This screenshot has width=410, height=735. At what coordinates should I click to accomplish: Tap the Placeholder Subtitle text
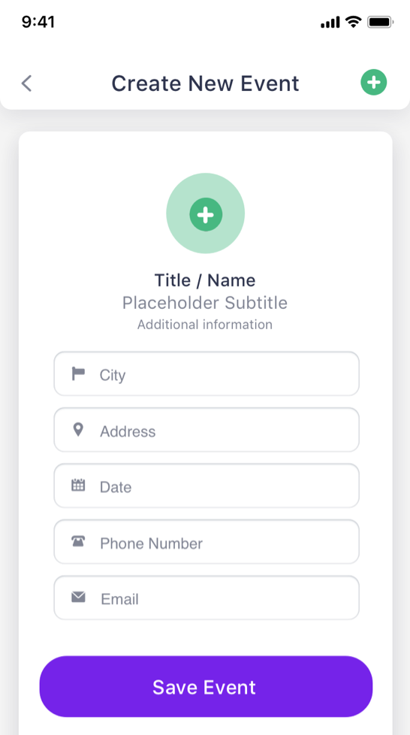(205, 303)
